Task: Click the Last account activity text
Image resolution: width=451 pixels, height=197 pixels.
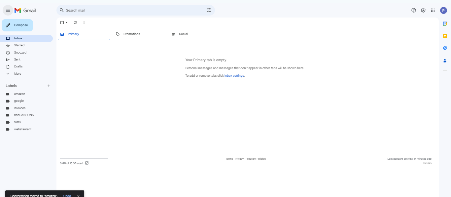Action: coord(409,159)
